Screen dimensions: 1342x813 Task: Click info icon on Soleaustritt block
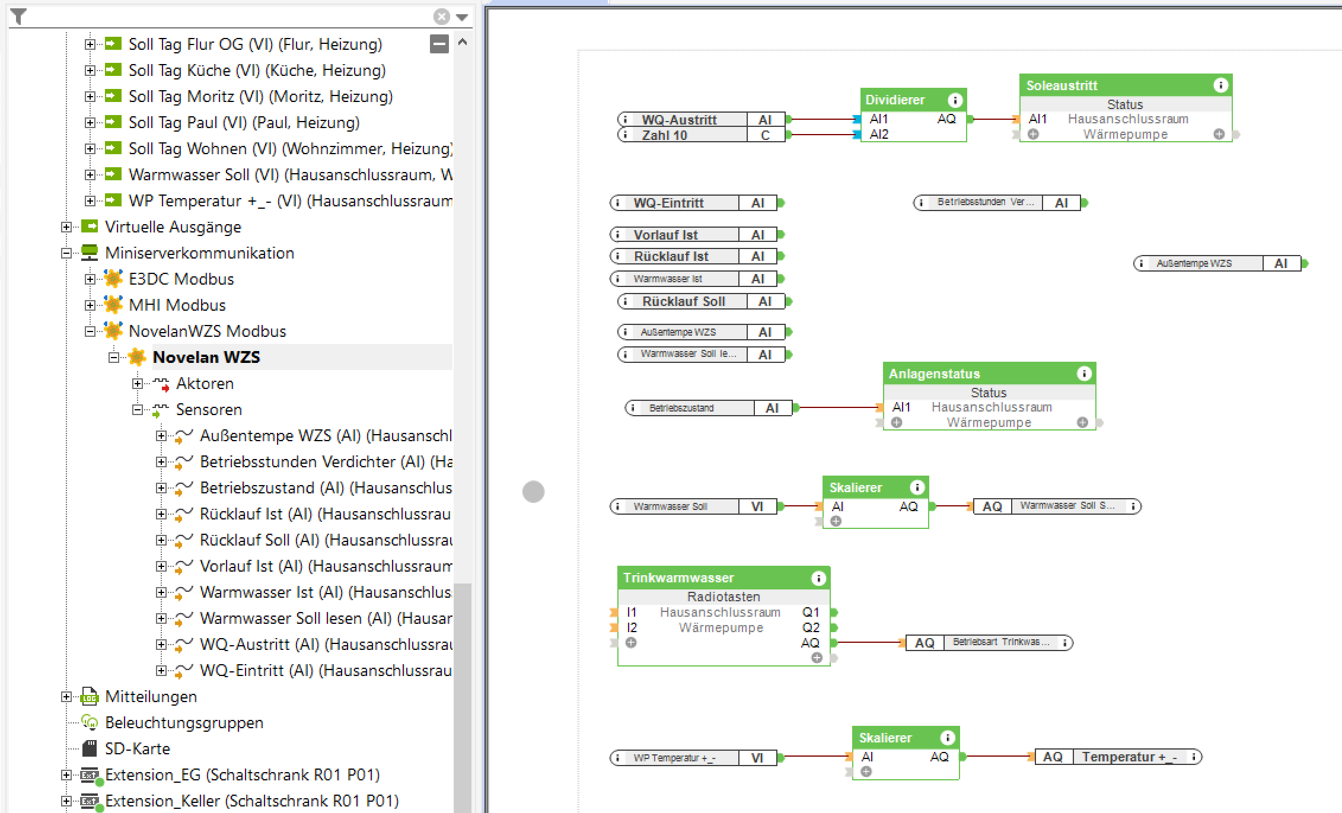1220,85
